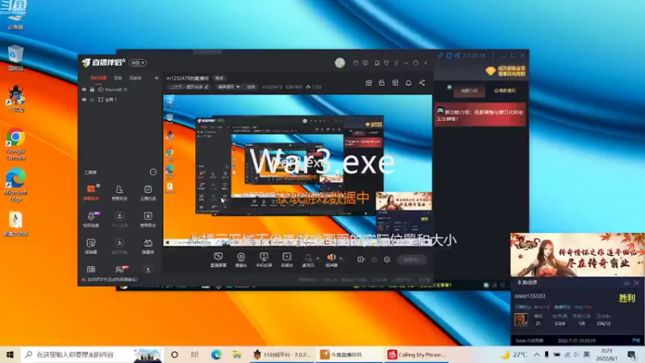Expand the microphone options arrow
This screenshot has height=363, width=645.
(318, 258)
